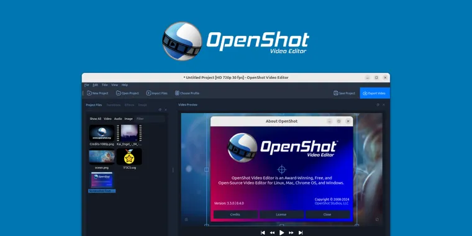The image size is (472, 236).
Task: Select the Kai_Engel audio clip thumbnail
Action: [129, 133]
